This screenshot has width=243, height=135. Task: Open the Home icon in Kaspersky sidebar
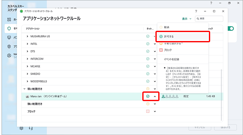tap(9, 19)
